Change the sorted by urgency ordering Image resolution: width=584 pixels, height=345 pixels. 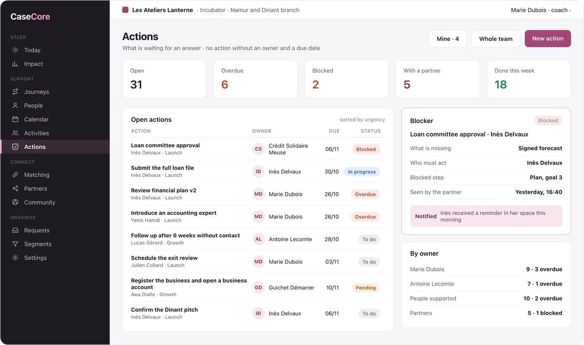point(362,119)
